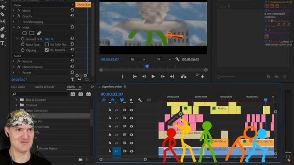294x165 pixels.
Task: Select the Hand tool
Action: 2,36
